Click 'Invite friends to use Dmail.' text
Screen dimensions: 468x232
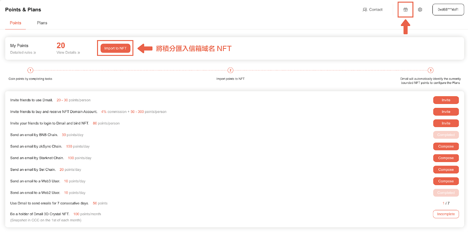(x=32, y=100)
